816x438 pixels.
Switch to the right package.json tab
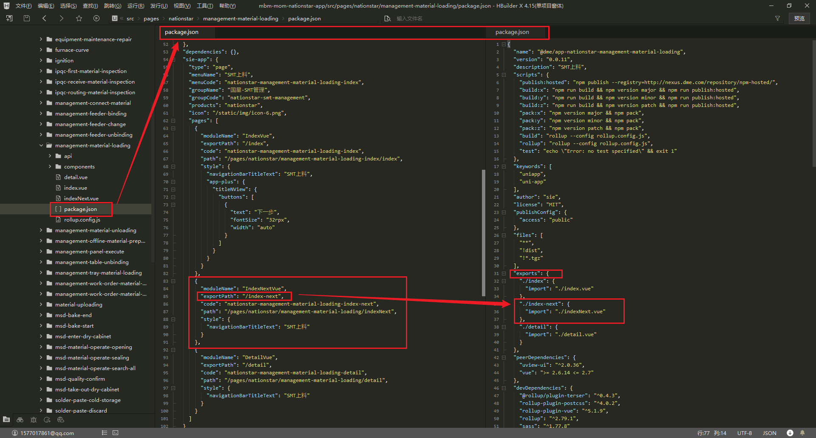pyautogui.click(x=512, y=32)
